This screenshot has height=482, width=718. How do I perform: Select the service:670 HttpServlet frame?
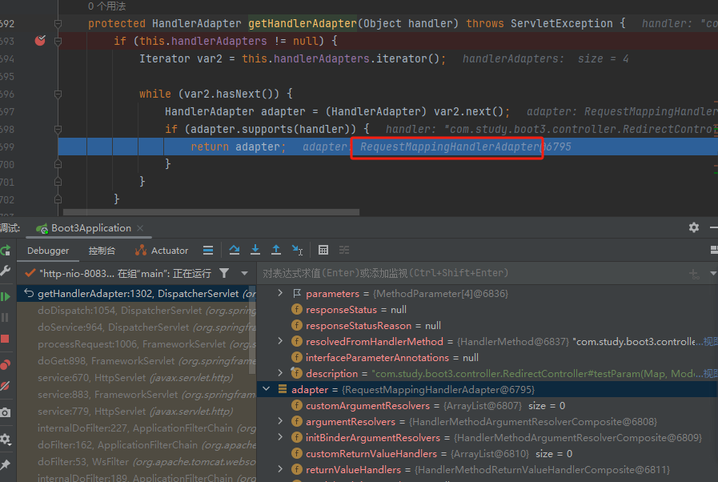tap(136, 378)
